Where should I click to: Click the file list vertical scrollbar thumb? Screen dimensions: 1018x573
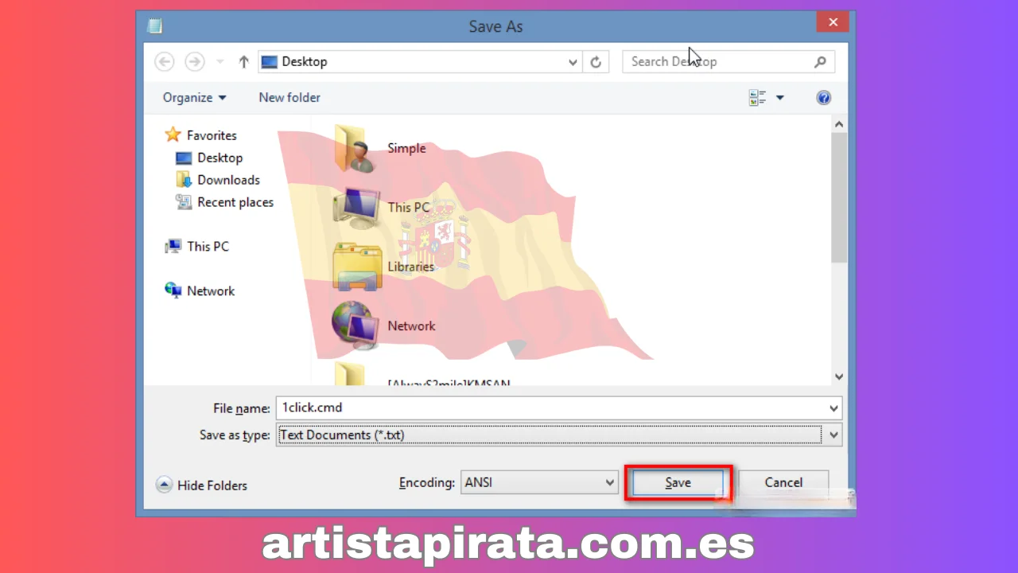[839, 197]
